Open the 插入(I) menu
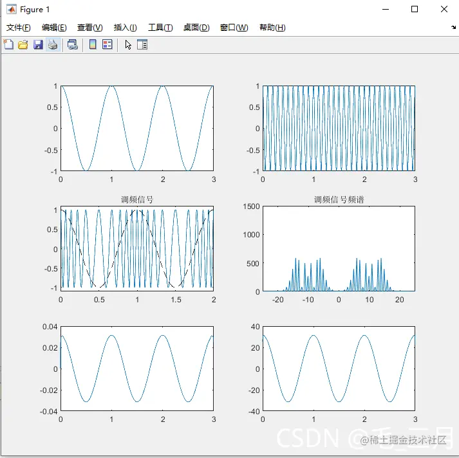 point(126,28)
